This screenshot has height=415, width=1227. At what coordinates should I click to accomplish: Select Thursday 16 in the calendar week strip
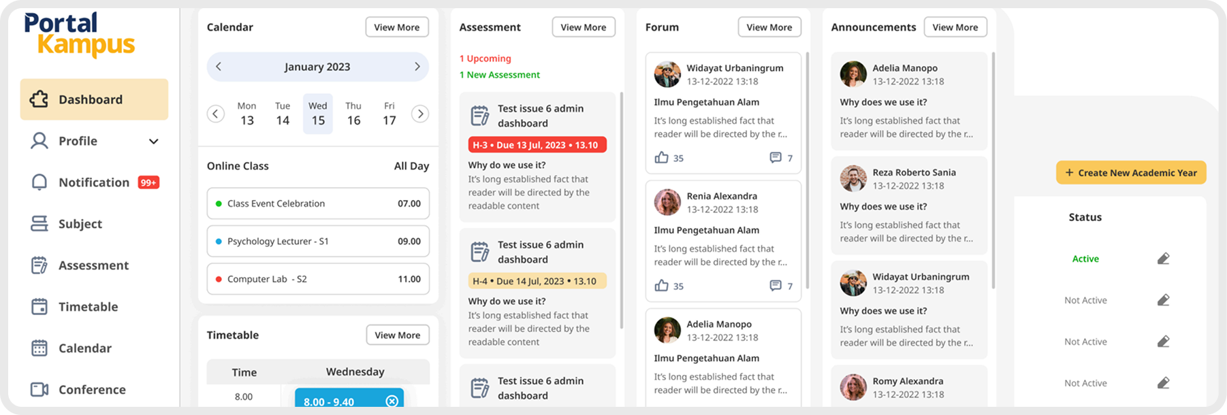coord(353,114)
